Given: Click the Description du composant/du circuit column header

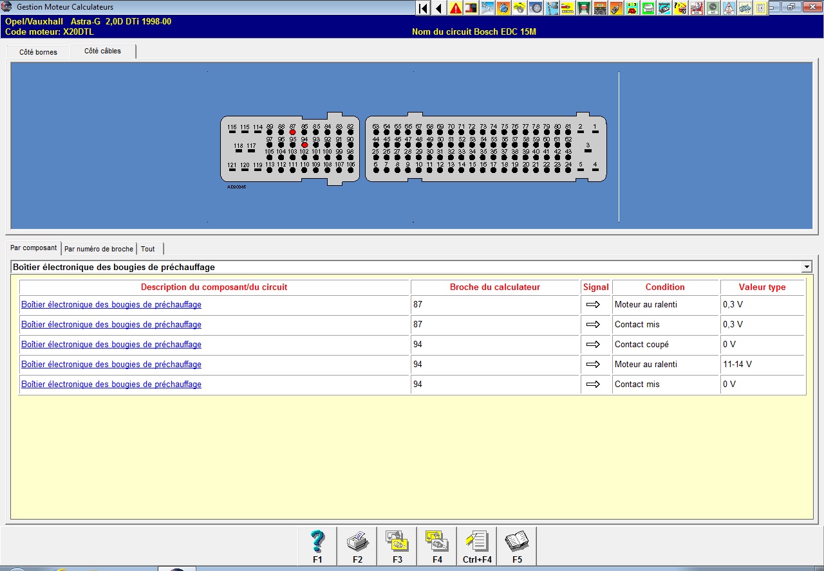Looking at the screenshot, I should [x=214, y=287].
